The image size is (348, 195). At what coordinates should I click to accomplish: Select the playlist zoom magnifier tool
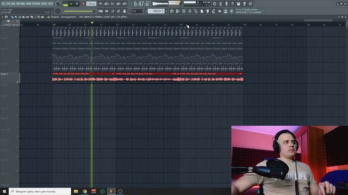39,17
